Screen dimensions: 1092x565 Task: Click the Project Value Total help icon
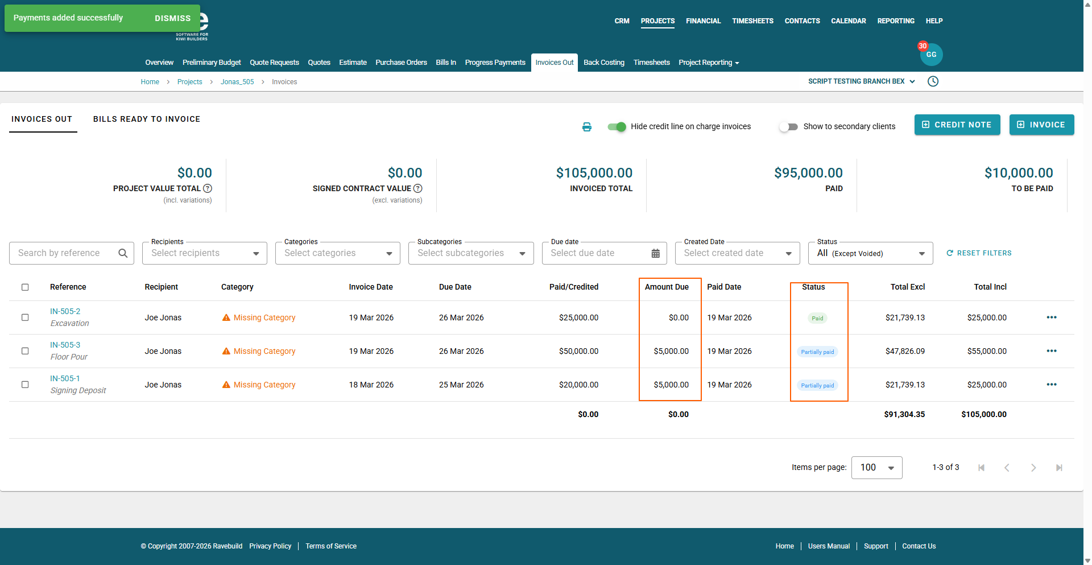(x=208, y=188)
